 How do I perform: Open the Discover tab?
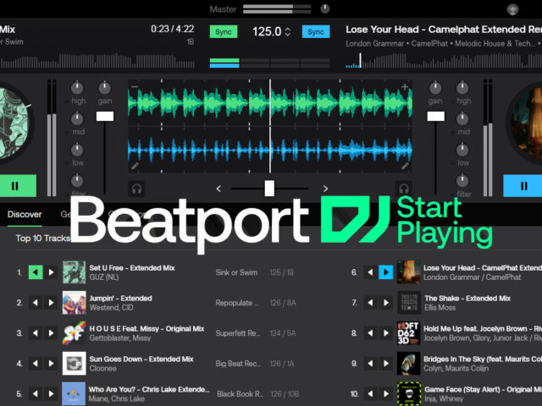25,214
